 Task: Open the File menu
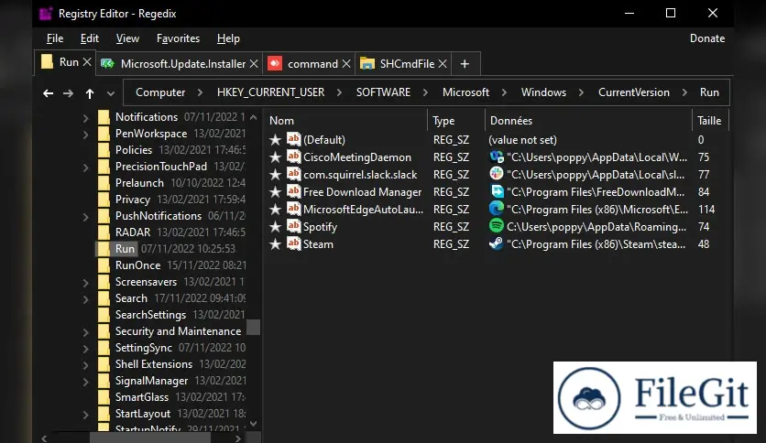point(55,38)
